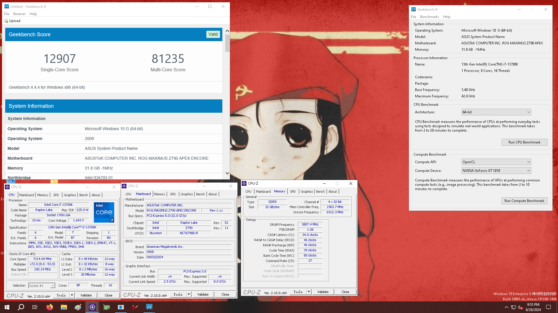Click the green graphics card icon on taskbar
558x313 pixels.
coord(107,307)
